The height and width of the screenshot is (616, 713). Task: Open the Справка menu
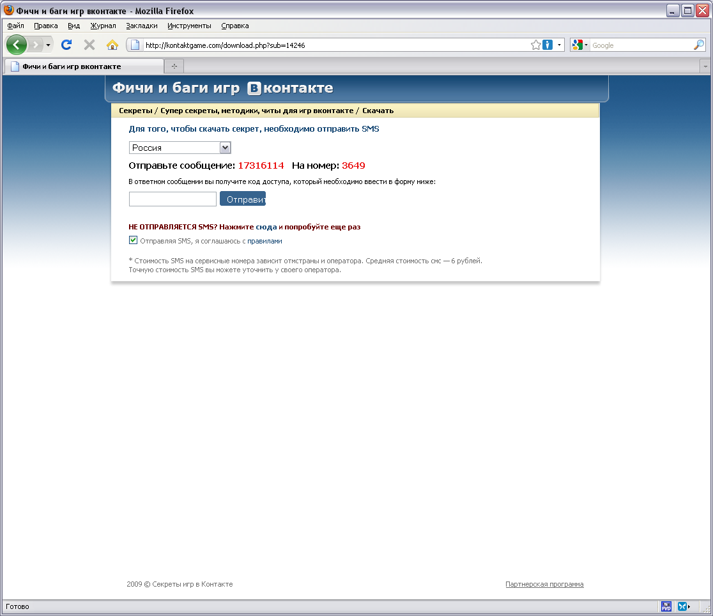click(235, 26)
